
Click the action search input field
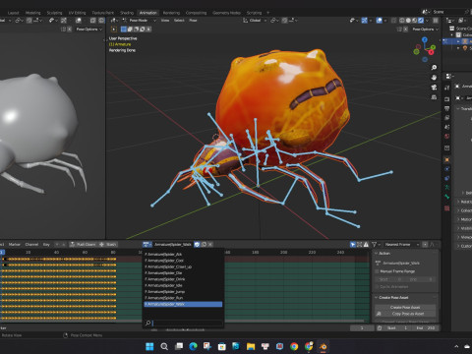coord(187,324)
